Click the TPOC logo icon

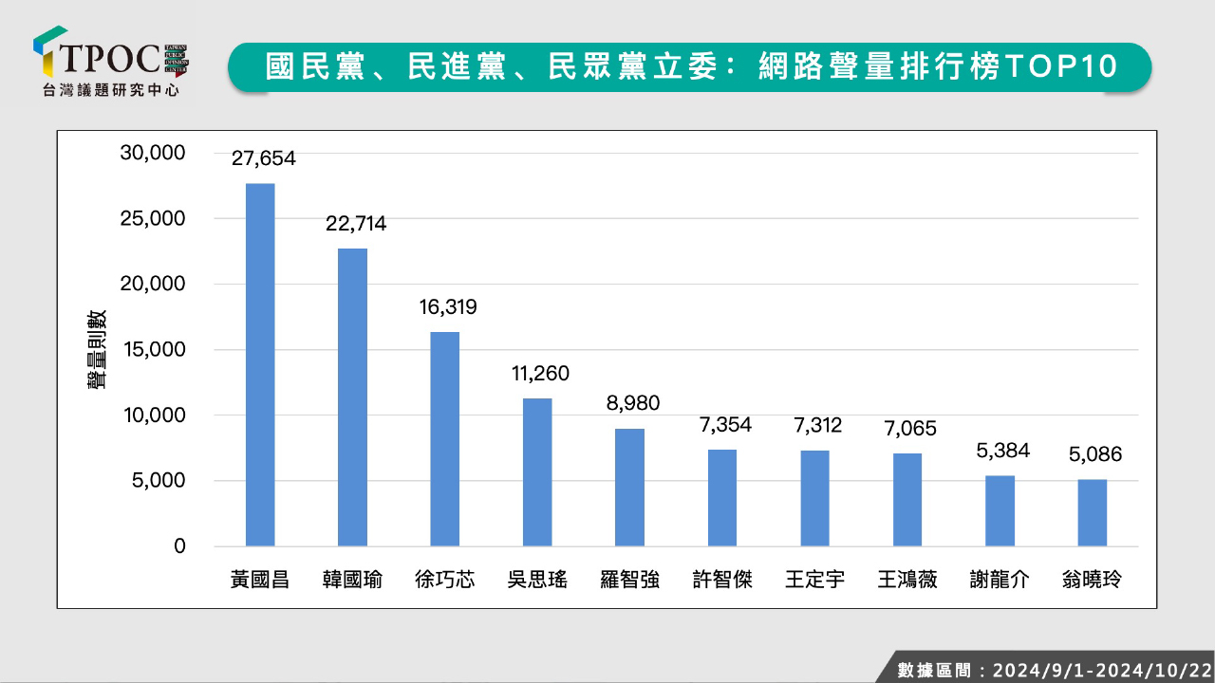coord(49,53)
